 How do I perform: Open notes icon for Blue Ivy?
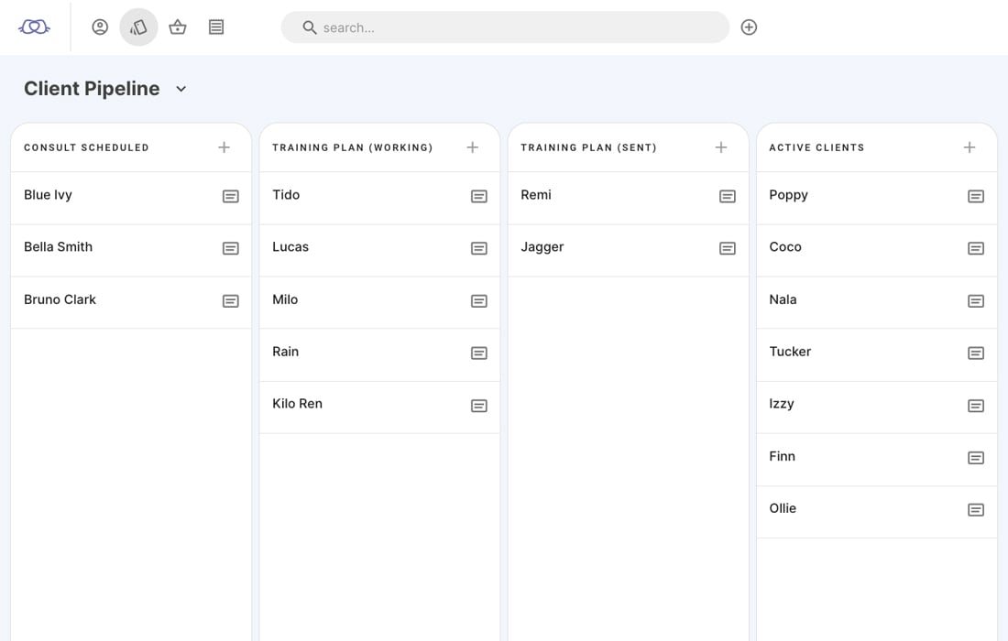pos(231,196)
